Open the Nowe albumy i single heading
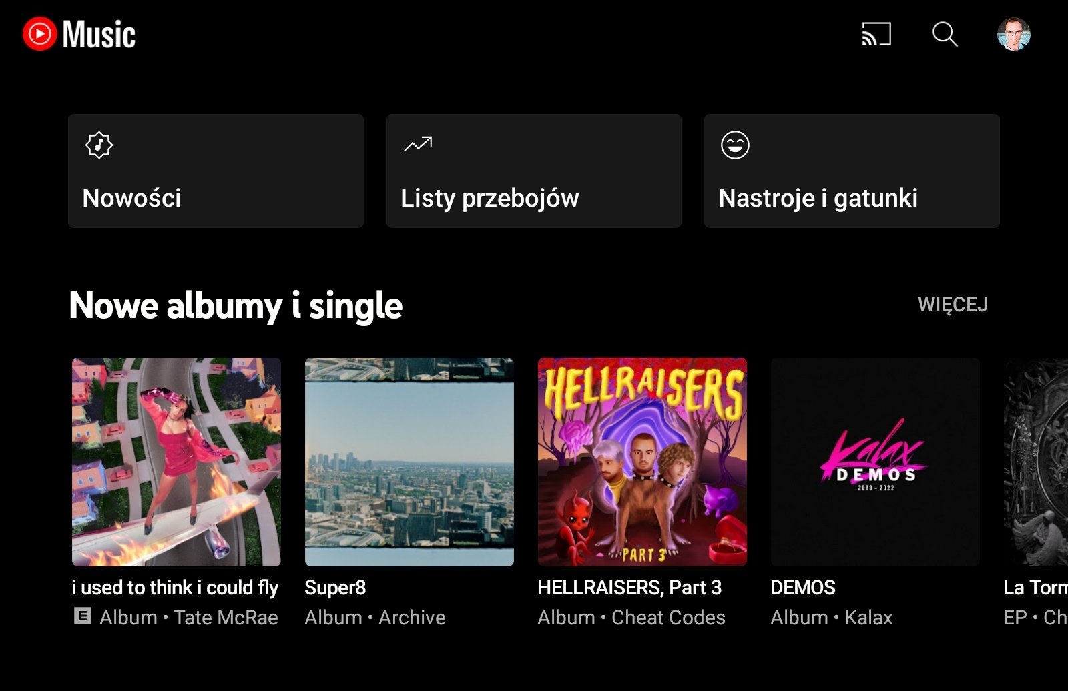 [x=236, y=306]
